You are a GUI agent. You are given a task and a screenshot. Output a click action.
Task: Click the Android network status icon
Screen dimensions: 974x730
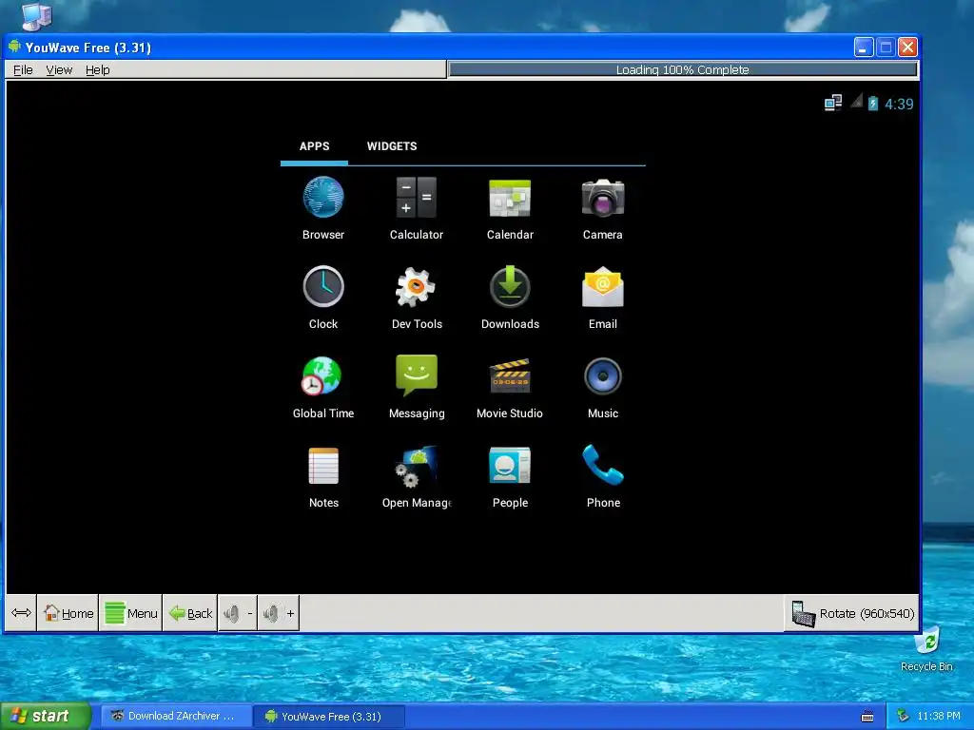833,103
